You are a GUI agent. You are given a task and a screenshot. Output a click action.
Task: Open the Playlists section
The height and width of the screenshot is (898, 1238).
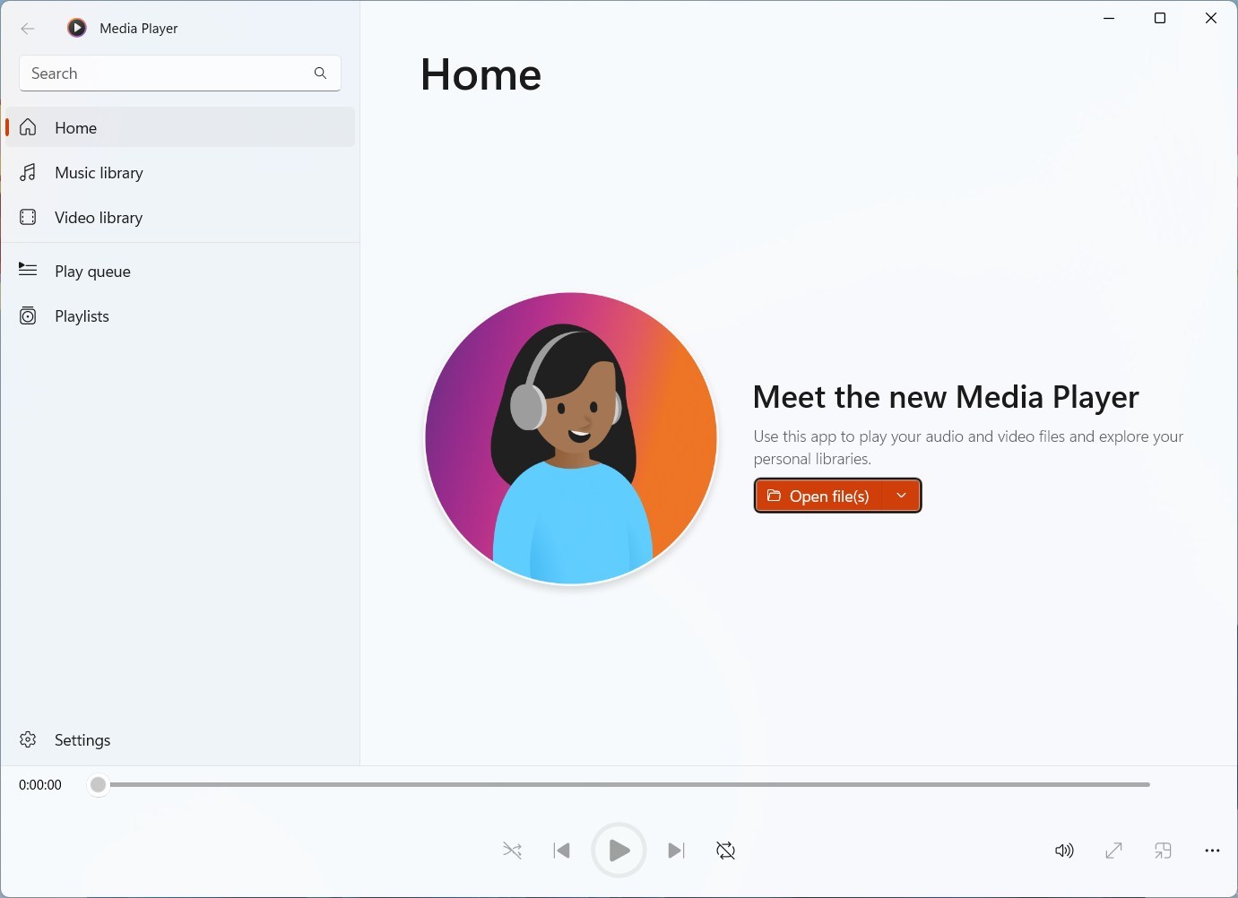pos(81,315)
